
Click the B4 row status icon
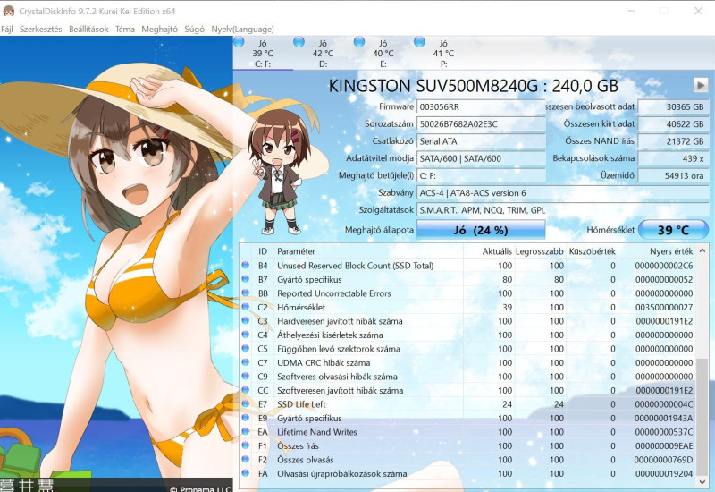point(245,265)
